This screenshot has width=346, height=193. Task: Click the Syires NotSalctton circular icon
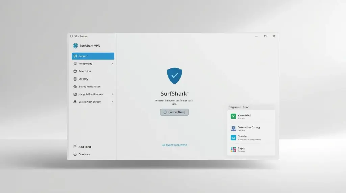click(75, 87)
